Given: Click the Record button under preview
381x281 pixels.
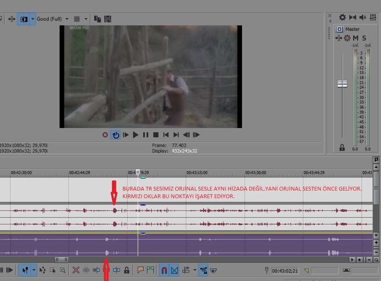Looking at the screenshot, I should pyautogui.click(x=105, y=135).
